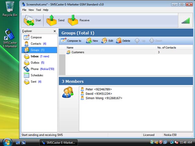Click the Receive toolbar icon
Image resolution: width=195 pixels, height=146 pixels.
[x=73, y=20]
